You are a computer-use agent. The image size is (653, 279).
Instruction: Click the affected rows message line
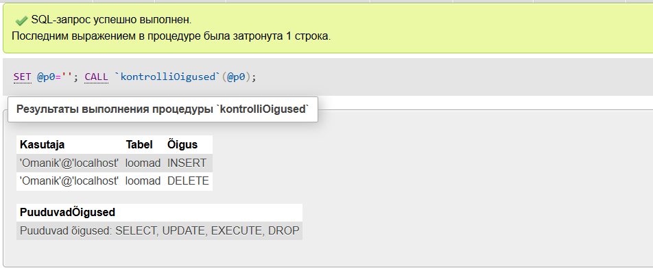coord(171,36)
